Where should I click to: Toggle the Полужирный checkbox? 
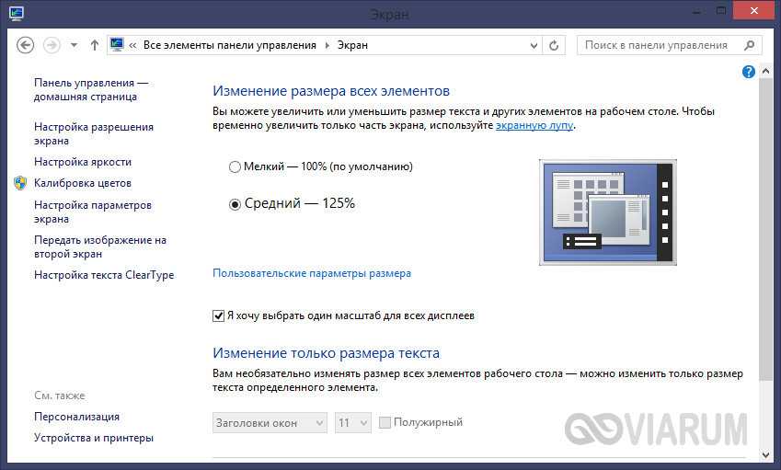(x=385, y=423)
